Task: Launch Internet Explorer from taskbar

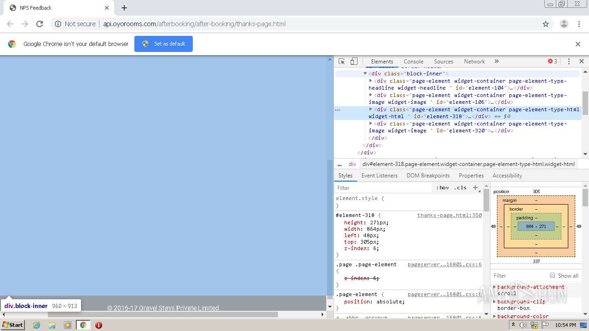Action: tap(36, 325)
